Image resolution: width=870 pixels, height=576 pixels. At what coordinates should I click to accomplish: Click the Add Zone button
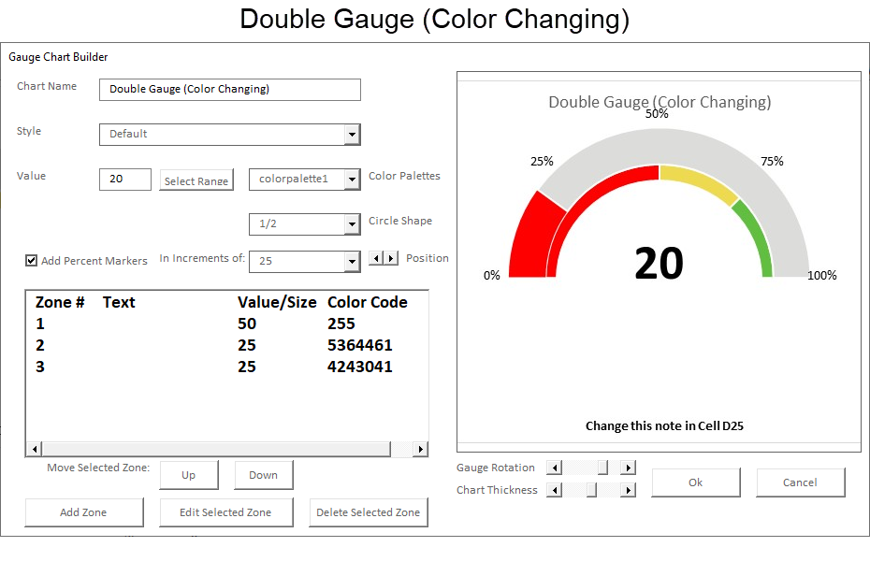point(83,512)
